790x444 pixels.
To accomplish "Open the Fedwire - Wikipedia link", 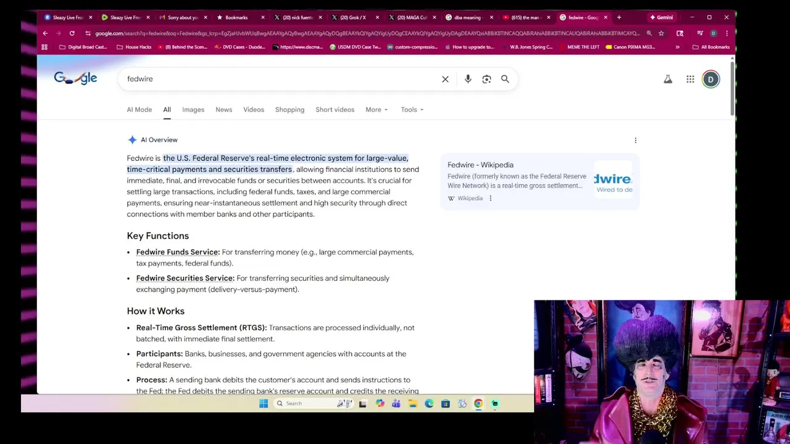I will [480, 165].
